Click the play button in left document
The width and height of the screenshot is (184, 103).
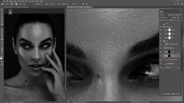click(x=10, y=13)
